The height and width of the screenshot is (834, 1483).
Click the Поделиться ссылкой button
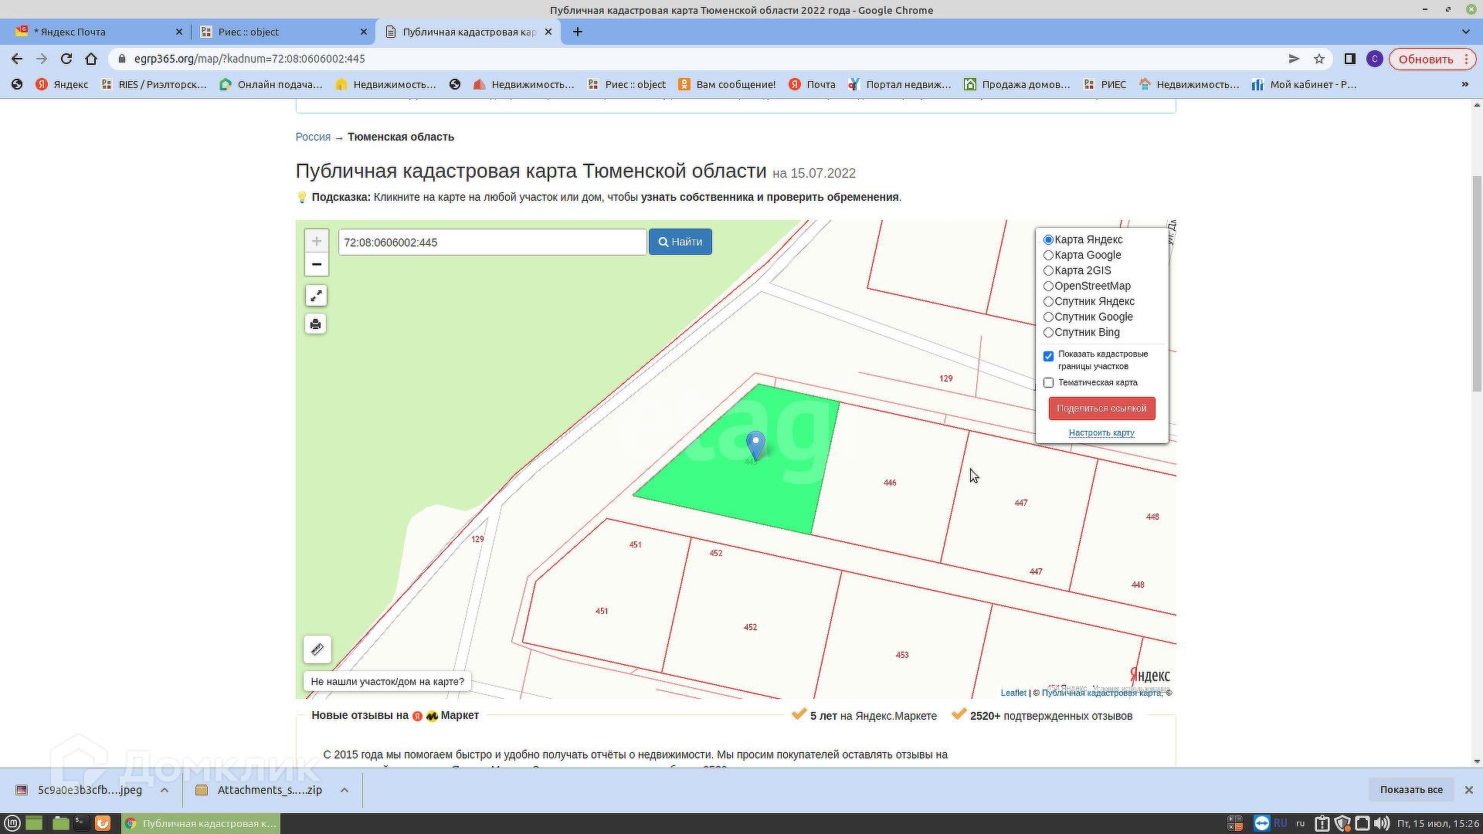1101,409
